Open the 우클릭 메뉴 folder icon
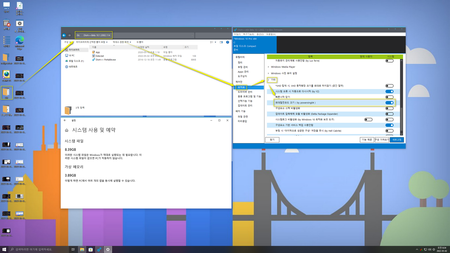This screenshot has height=253, width=450. (x=6, y=110)
